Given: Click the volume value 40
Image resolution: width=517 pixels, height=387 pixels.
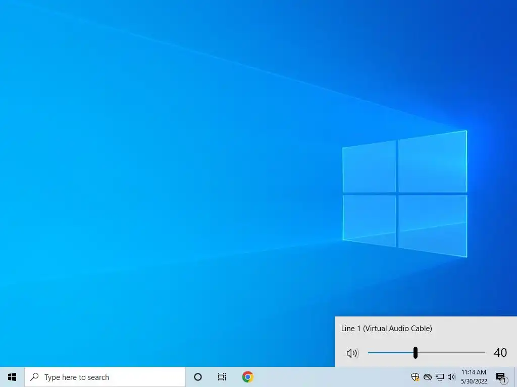Looking at the screenshot, I should (500, 353).
